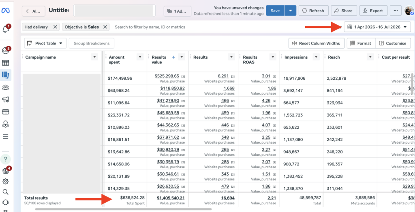Open Ads Reporting icon in sidebar
Viewport: 415px width, 212px height.
click(x=6, y=75)
